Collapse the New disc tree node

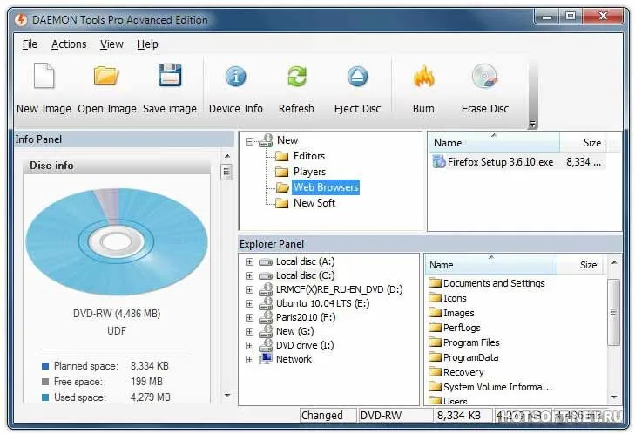point(249,141)
